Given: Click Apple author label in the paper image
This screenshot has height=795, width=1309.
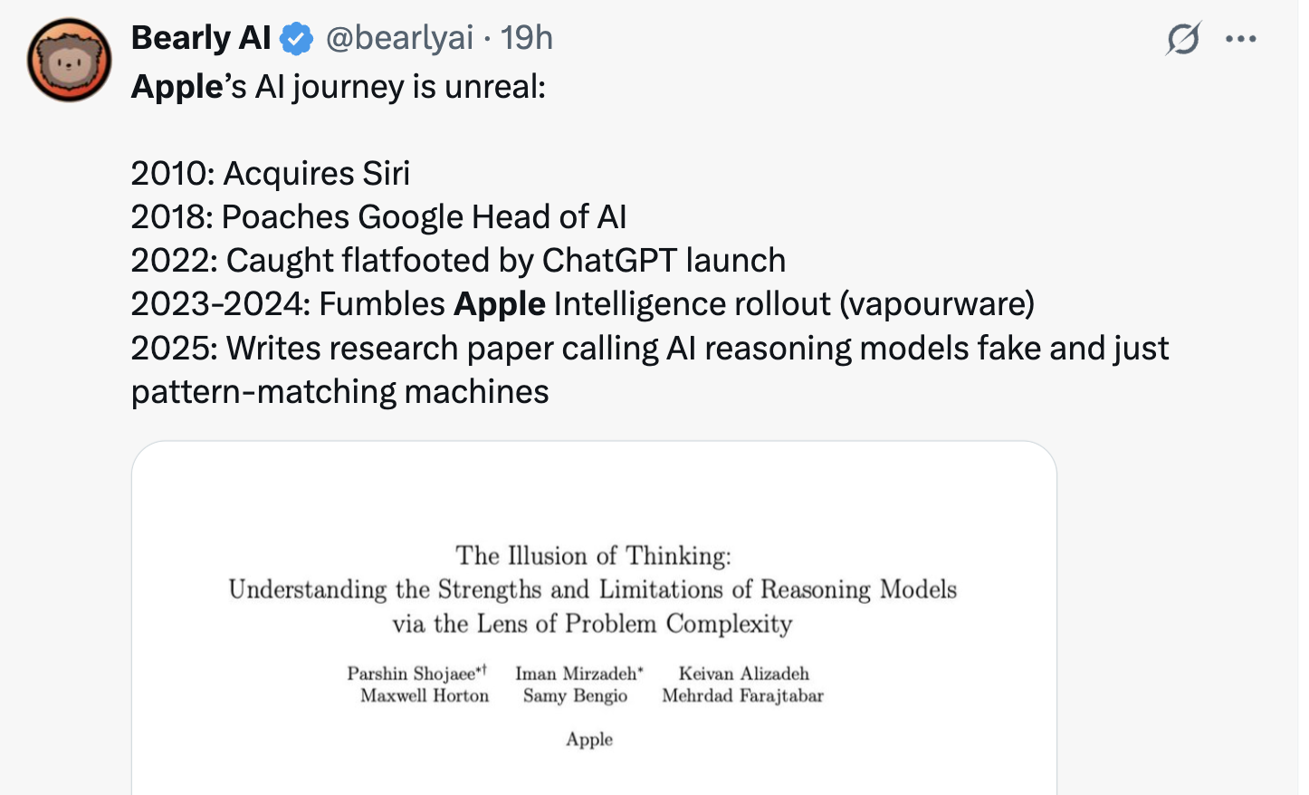Looking at the screenshot, I should click(588, 739).
